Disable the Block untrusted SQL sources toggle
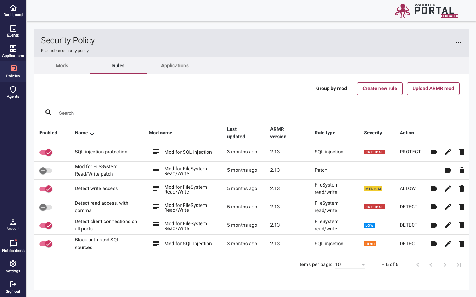This screenshot has height=297, width=476. coord(46,244)
